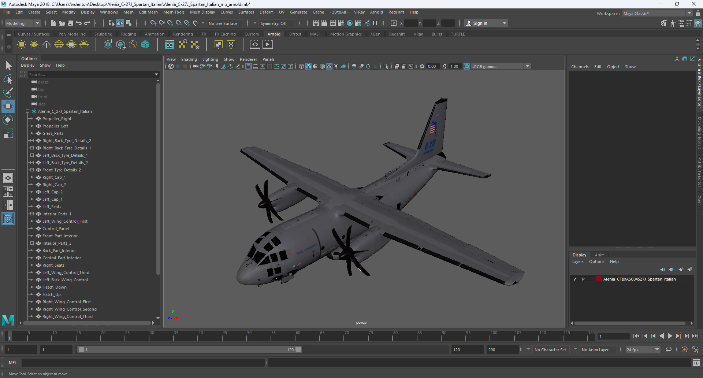Click play forwards button
This screenshot has width=703, height=378.
point(670,336)
